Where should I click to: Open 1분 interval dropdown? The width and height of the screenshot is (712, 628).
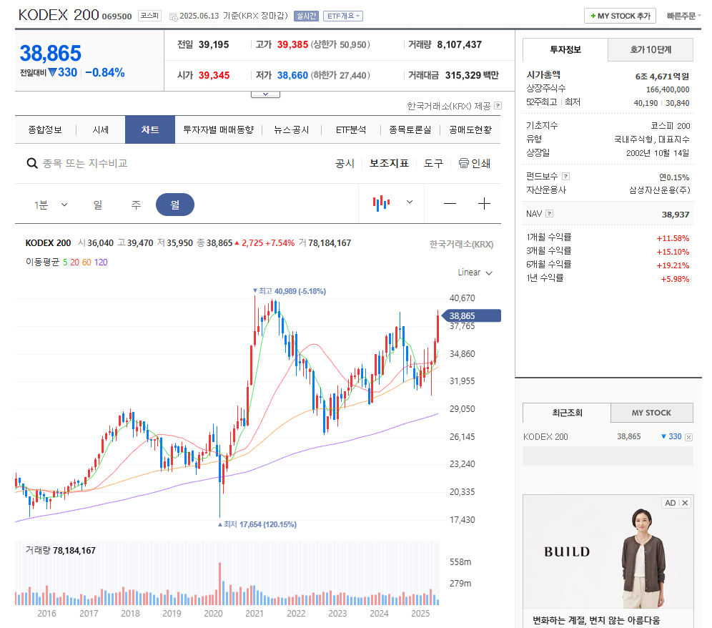click(51, 205)
